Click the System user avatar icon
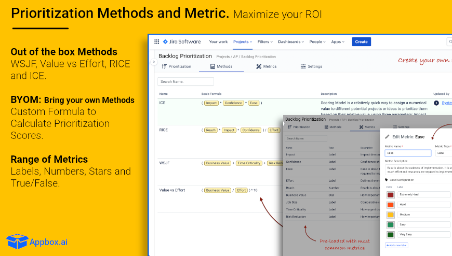 (436, 103)
